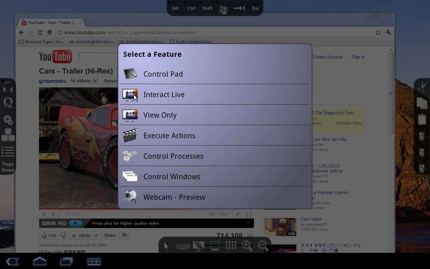The width and height of the screenshot is (430, 269).
Task: Click the flag report icon
Action: point(124,235)
